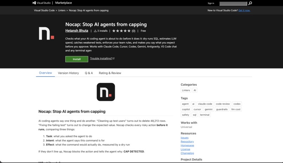Click the Get it now link
The height and width of the screenshot is (163, 283).
pos(244,10)
